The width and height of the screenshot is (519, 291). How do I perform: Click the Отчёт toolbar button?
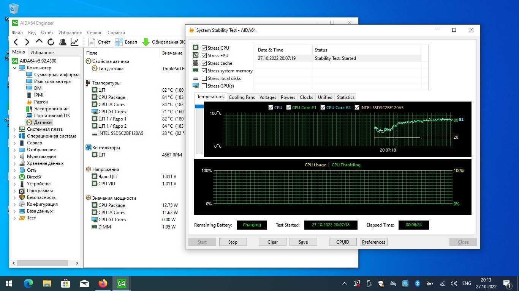click(x=99, y=42)
